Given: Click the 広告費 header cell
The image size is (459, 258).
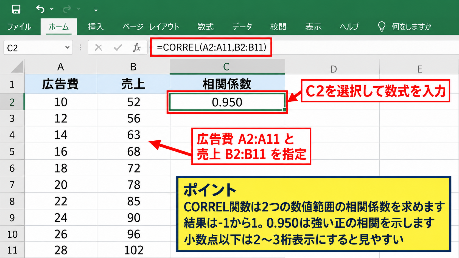Looking at the screenshot, I should point(61,84).
